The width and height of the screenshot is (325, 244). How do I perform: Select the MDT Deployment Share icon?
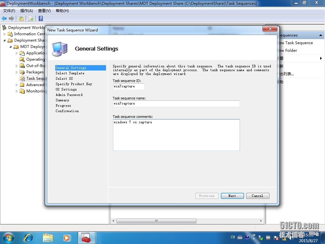coord(16,47)
